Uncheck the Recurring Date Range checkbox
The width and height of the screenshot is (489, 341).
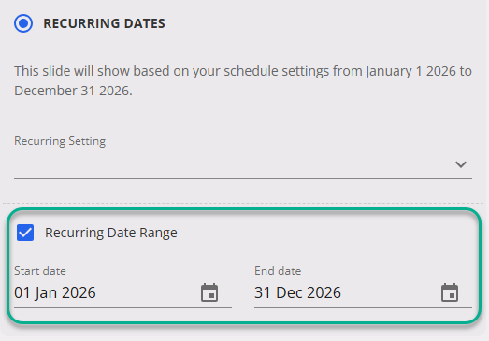[25, 233]
